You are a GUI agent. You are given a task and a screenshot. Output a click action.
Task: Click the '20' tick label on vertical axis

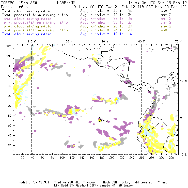point(10,145)
